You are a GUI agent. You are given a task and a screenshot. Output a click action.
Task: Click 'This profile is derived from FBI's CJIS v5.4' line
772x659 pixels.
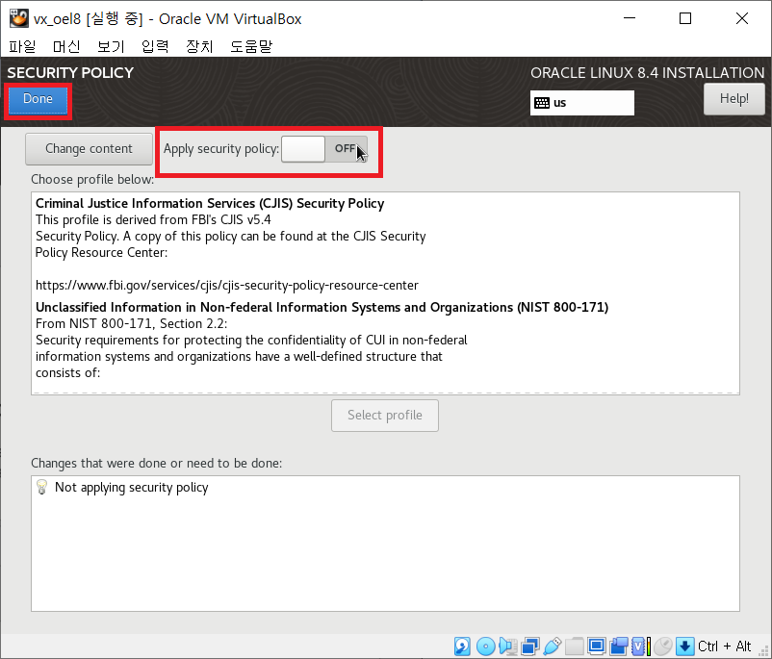153,219
